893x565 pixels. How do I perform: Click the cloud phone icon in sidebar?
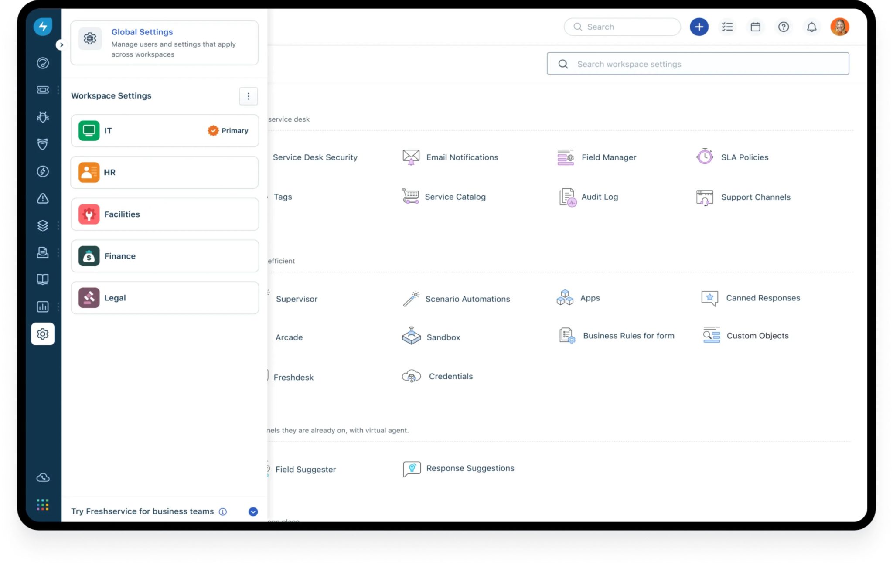42,477
